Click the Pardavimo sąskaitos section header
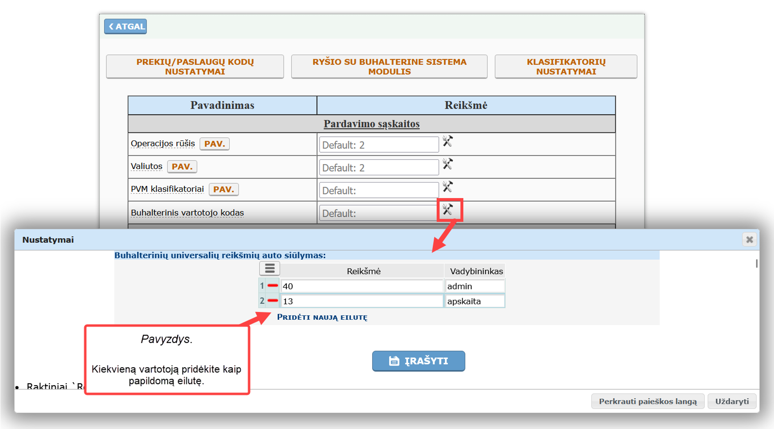 371,124
